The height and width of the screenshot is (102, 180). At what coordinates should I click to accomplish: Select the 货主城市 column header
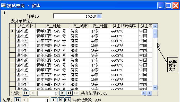pos(80,26)
